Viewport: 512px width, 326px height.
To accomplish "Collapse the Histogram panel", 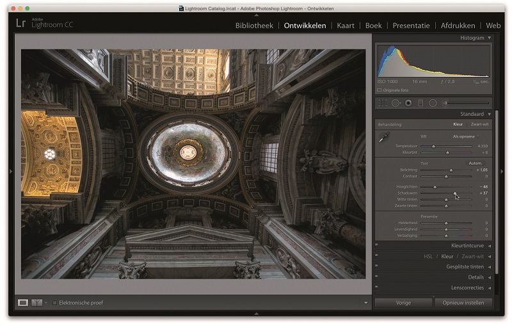I will pos(489,38).
